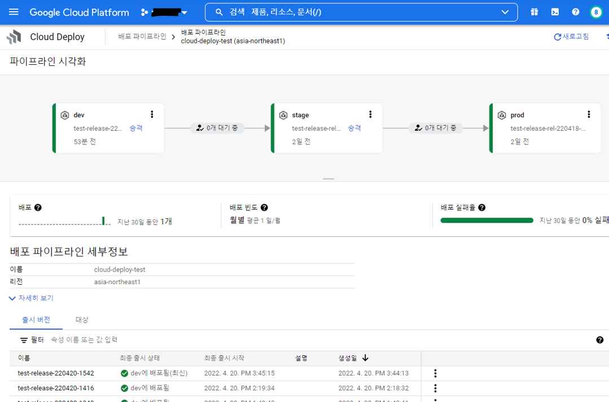Click the search products and resources field

(361, 12)
